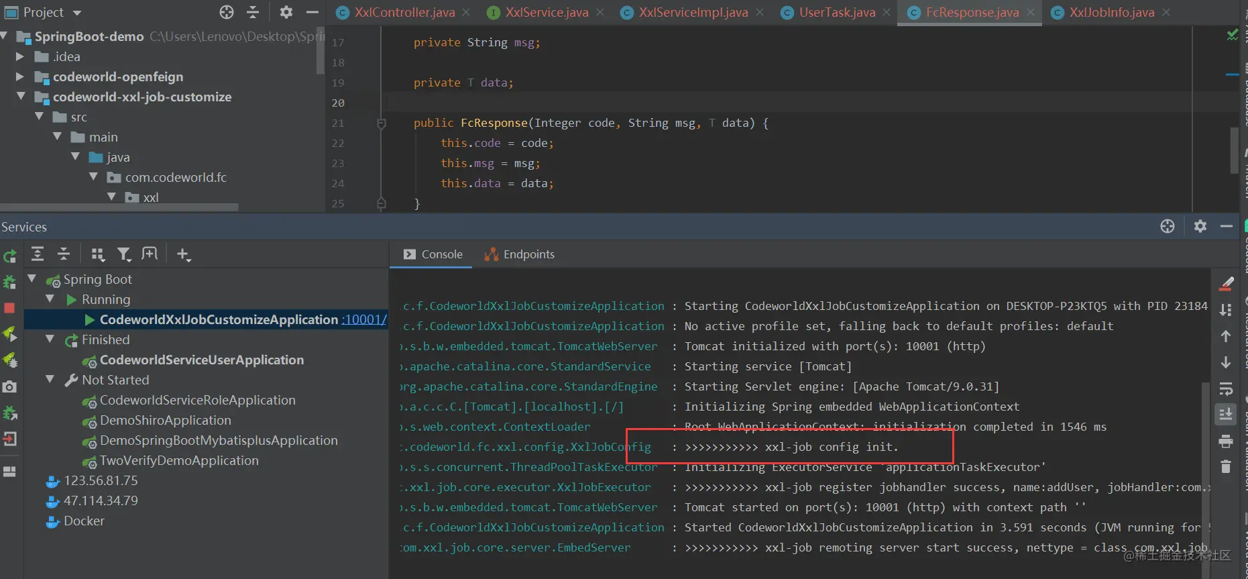Clear console output with the trash icon
The image size is (1248, 579).
pyautogui.click(x=1226, y=466)
